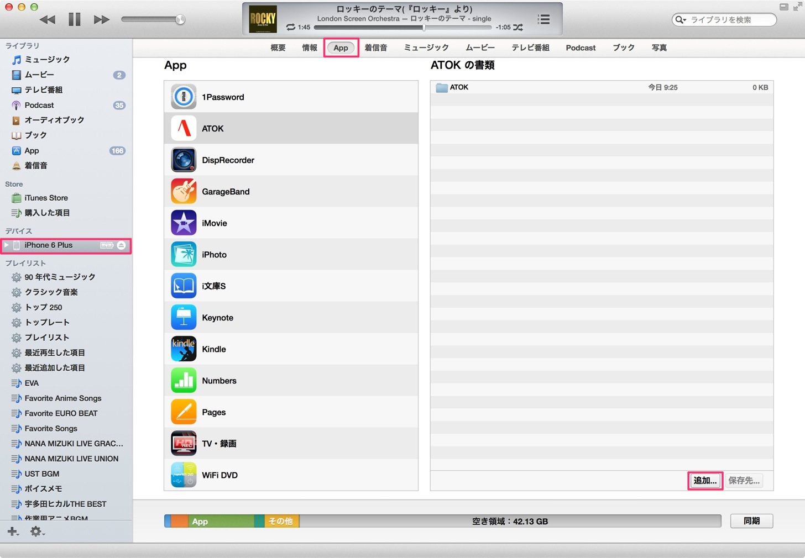Select the App tab
This screenshot has width=805, height=558.
[x=341, y=48]
